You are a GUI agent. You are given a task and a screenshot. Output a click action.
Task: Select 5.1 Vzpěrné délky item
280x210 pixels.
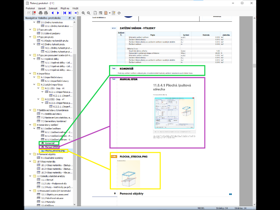(50, 59)
